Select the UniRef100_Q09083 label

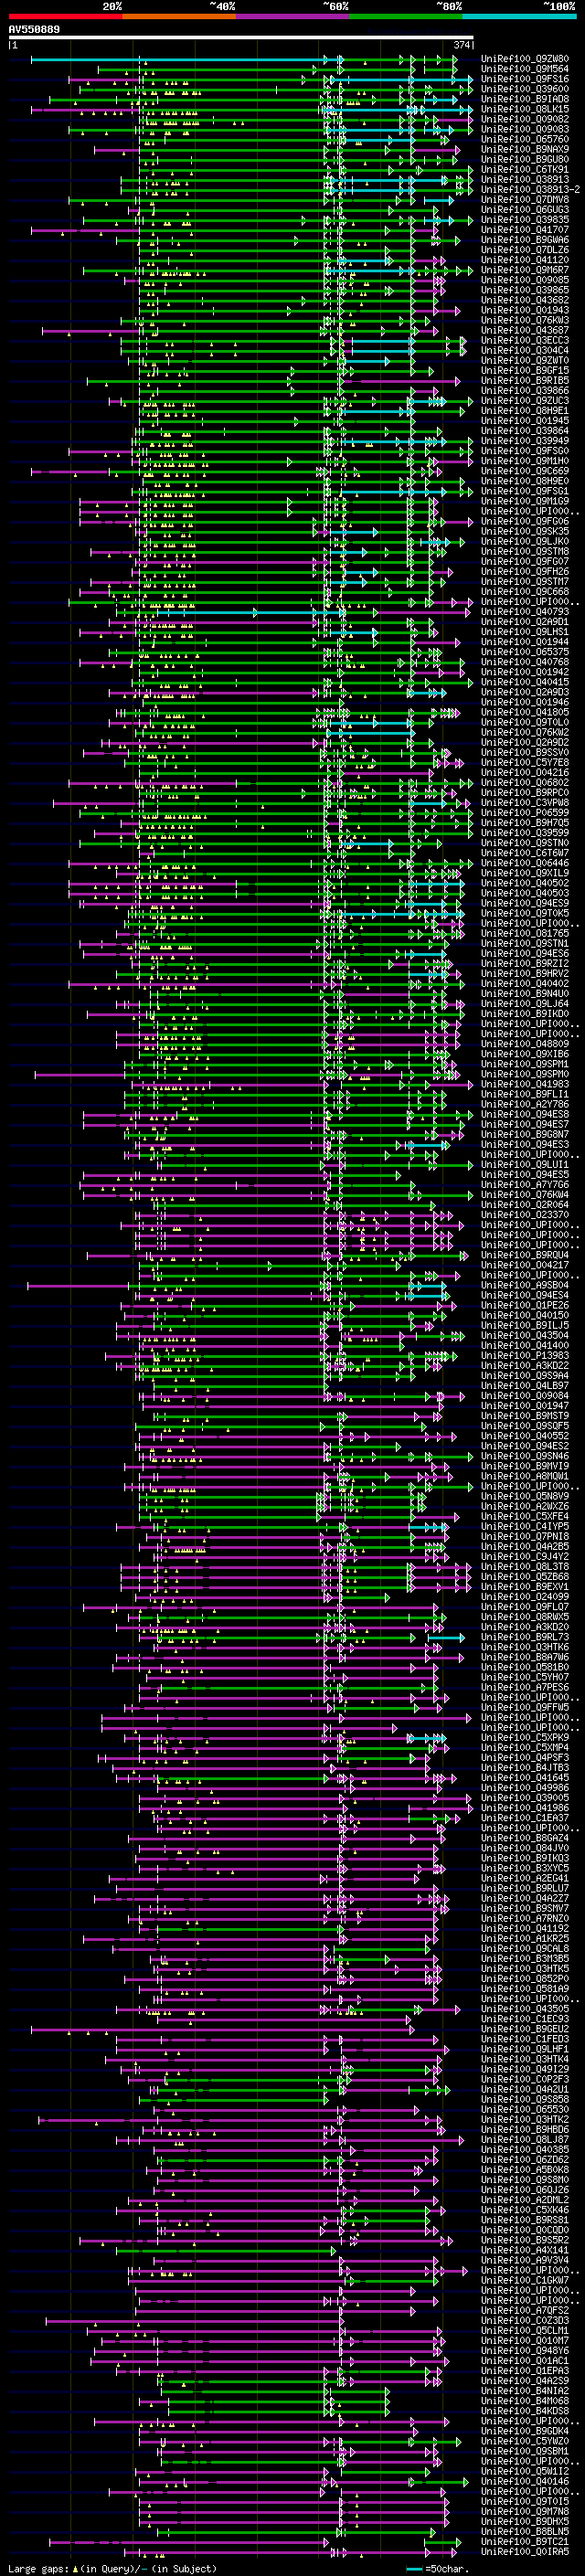point(525,129)
